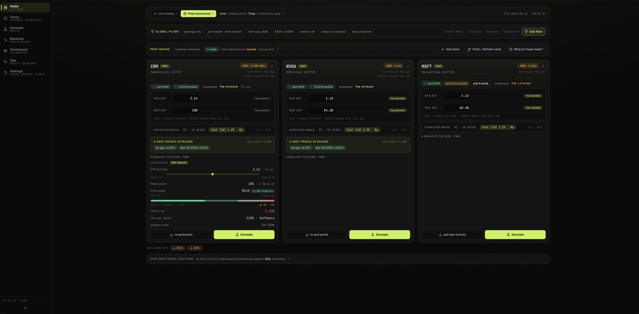639x314 pixels.
Task: Expand NVDA Analyst Picture section
Action: [306, 157]
